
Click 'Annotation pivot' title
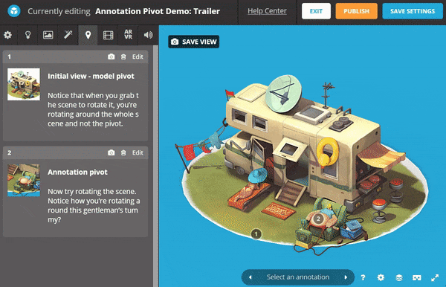pos(77,172)
